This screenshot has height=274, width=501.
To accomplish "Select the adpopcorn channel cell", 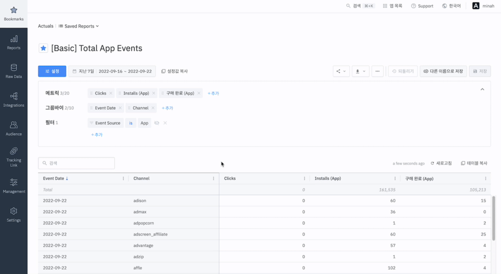I will tap(174, 223).
